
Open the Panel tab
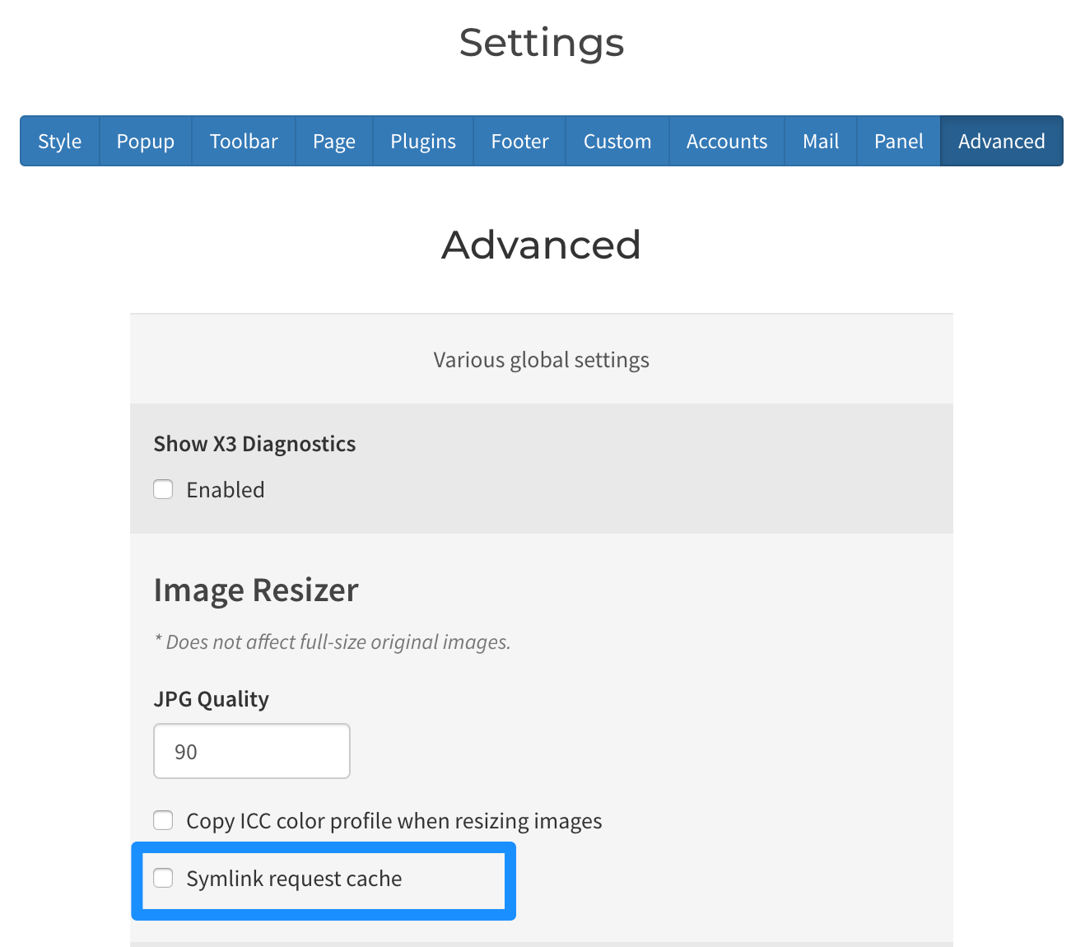click(x=899, y=141)
